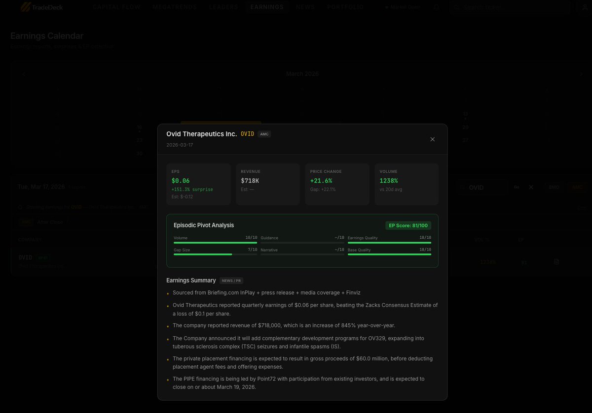The width and height of the screenshot is (592, 413).
Task: Open the user profile icon
Action: [585, 7]
